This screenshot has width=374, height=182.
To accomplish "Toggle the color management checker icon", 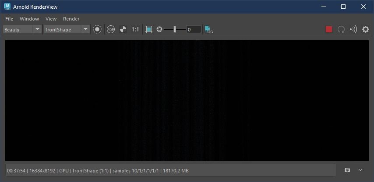I will click(x=123, y=29).
